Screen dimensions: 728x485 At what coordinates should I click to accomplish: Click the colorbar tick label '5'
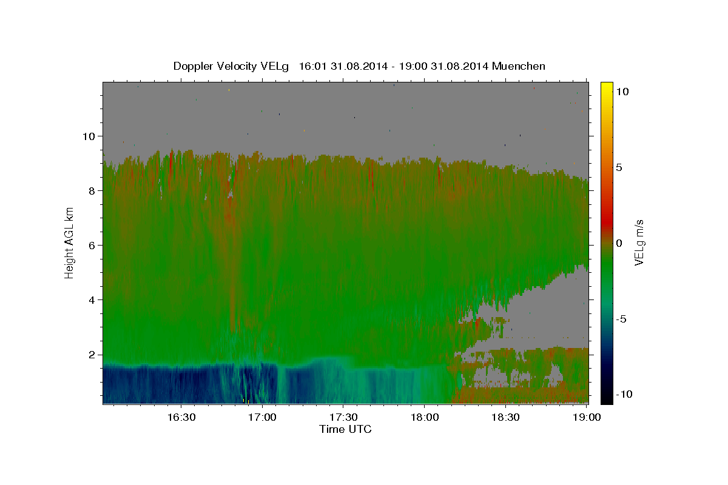[x=619, y=167]
